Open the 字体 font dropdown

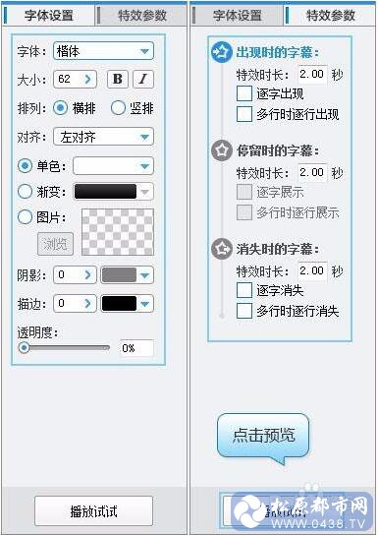point(103,51)
